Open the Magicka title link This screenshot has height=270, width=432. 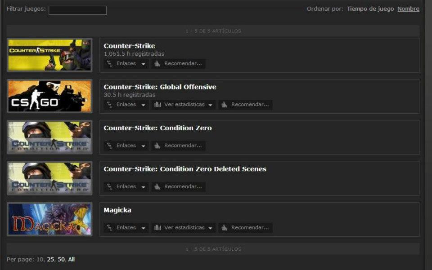[x=117, y=210]
